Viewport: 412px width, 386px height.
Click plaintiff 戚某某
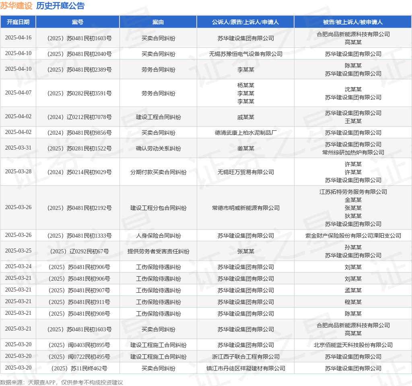click(x=246, y=117)
